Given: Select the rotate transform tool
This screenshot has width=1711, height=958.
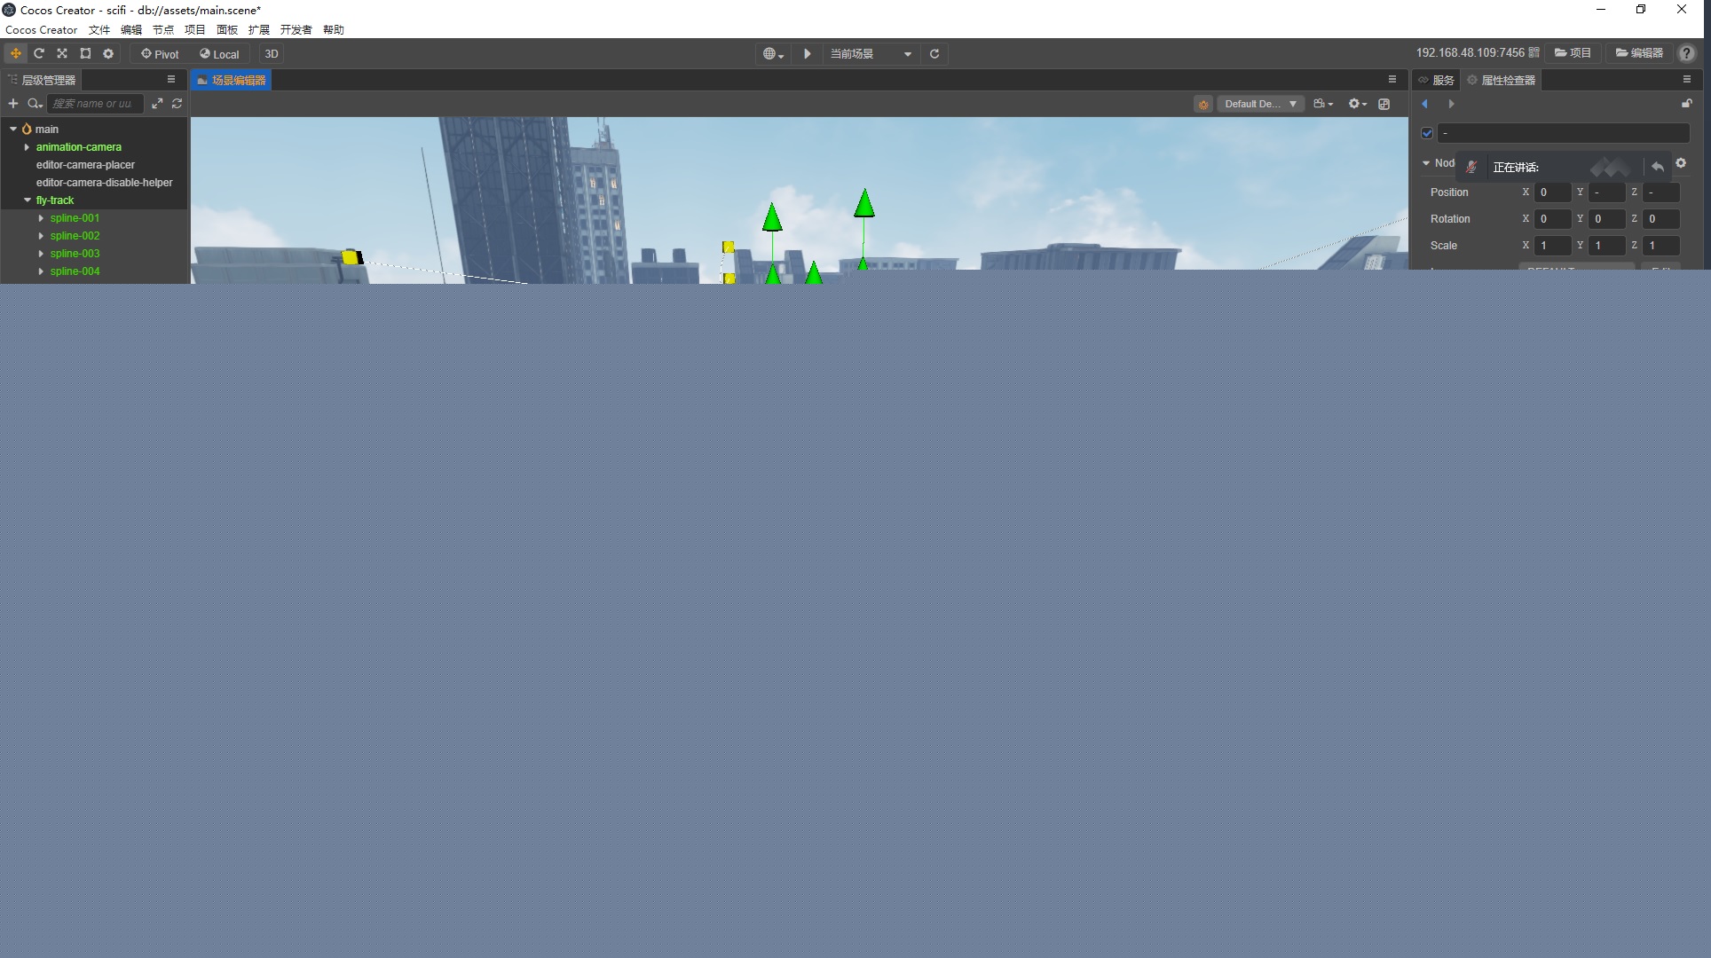Looking at the screenshot, I should [39, 54].
